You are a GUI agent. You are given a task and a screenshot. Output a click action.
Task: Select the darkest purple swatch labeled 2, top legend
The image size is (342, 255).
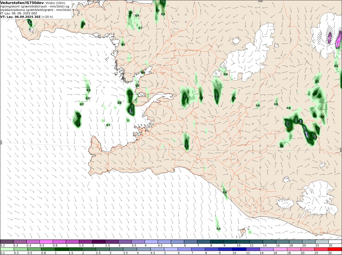99,241
